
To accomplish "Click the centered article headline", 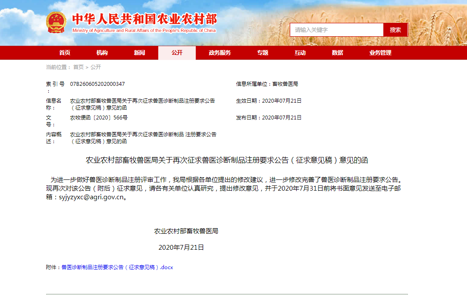I will pos(227,160).
